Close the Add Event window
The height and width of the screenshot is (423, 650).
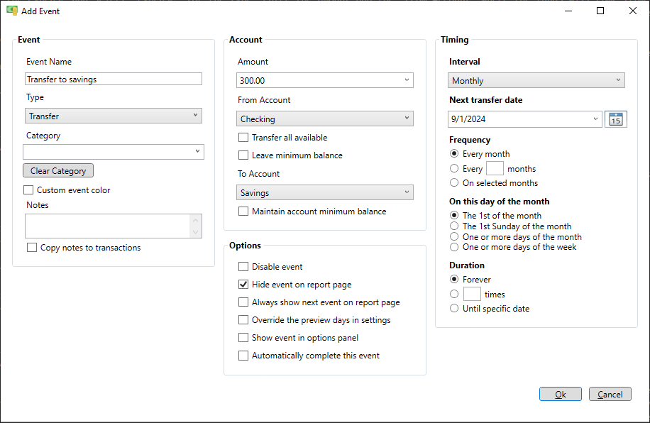632,11
